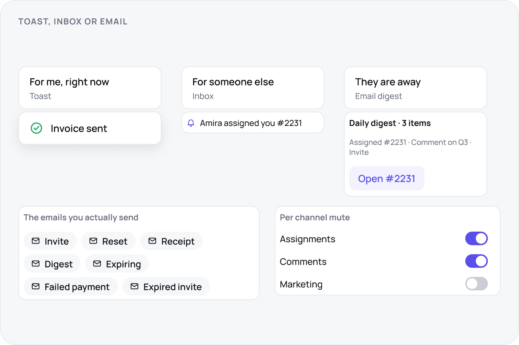Click the Open #2231 button
Viewport: 519px width, 345px height.
tap(387, 178)
